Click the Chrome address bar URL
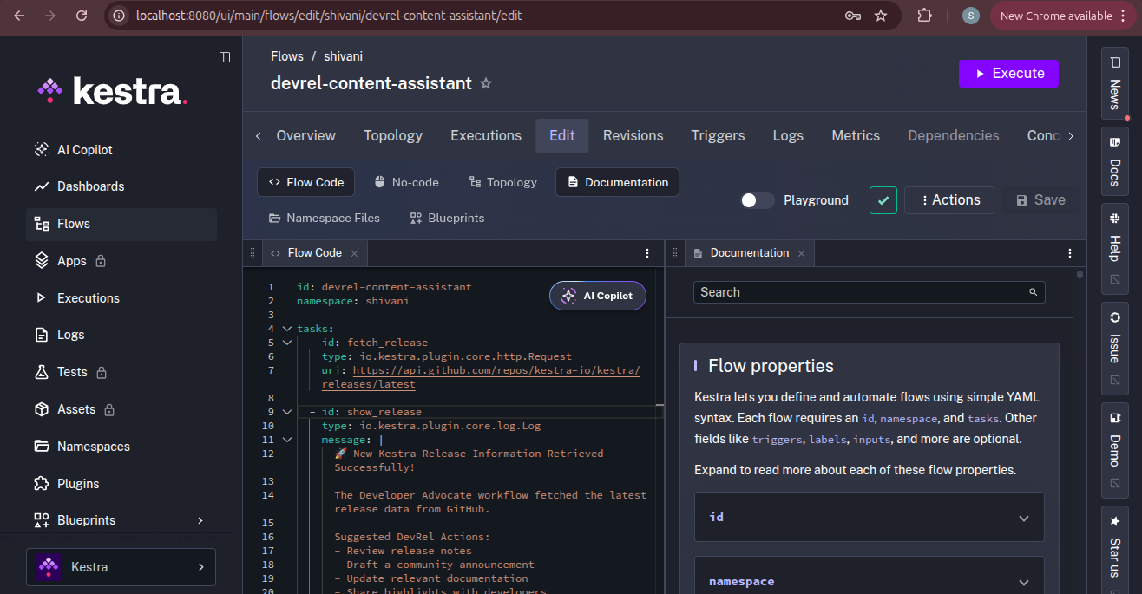Viewport: 1142px width, 594px height. [x=329, y=16]
